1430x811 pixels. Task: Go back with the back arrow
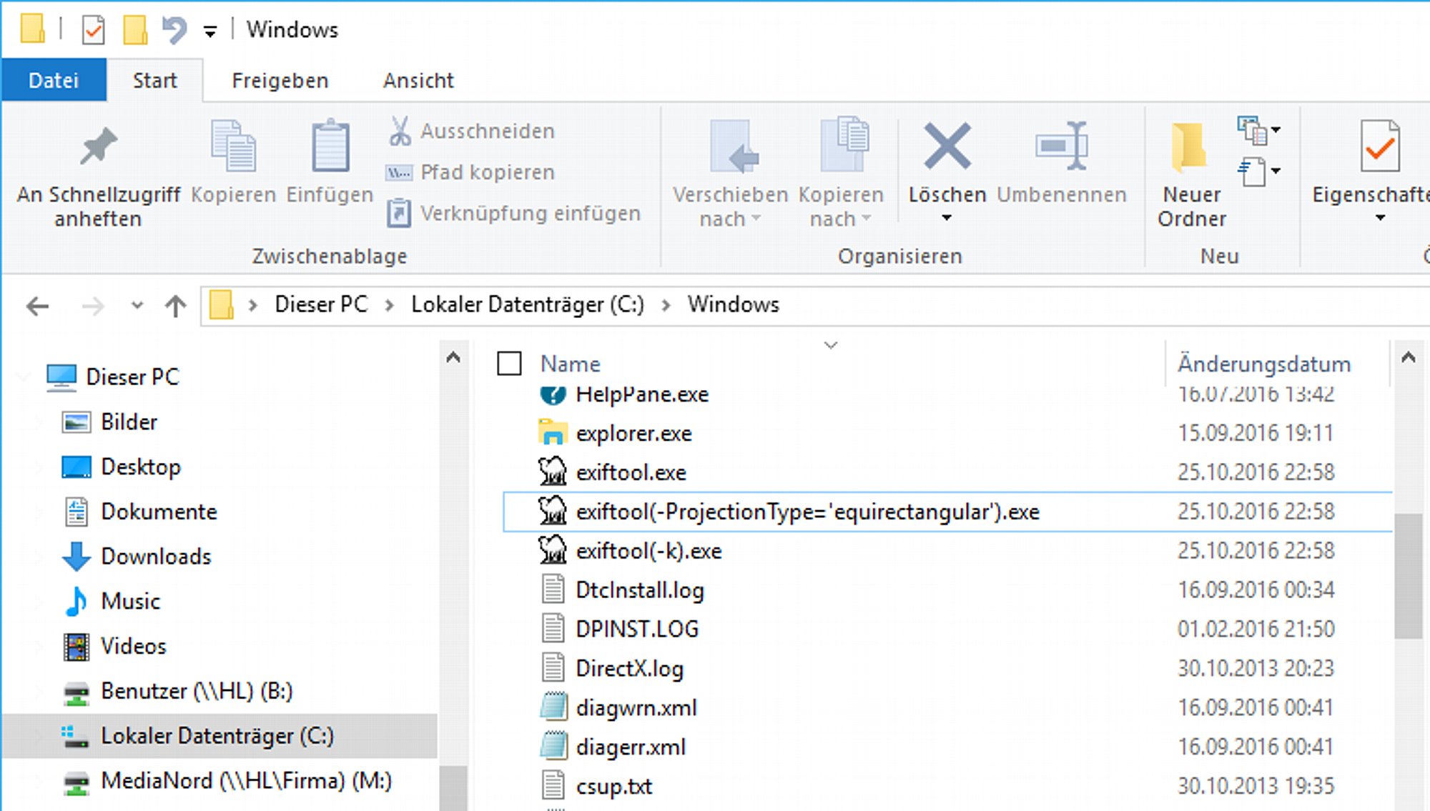(x=37, y=307)
